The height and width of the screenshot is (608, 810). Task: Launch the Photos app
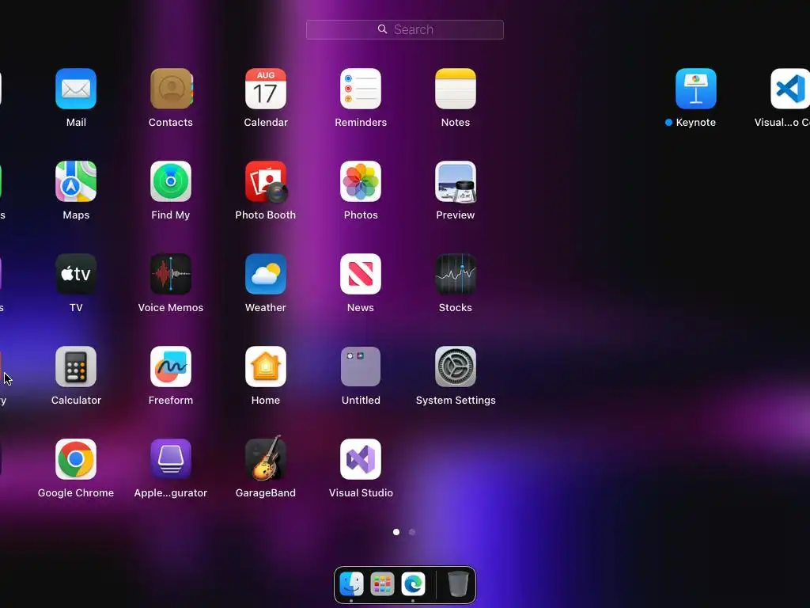361,181
